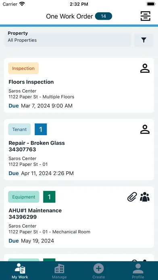Tap the green Equipment category tag
The image size is (158, 280).
click(24, 197)
